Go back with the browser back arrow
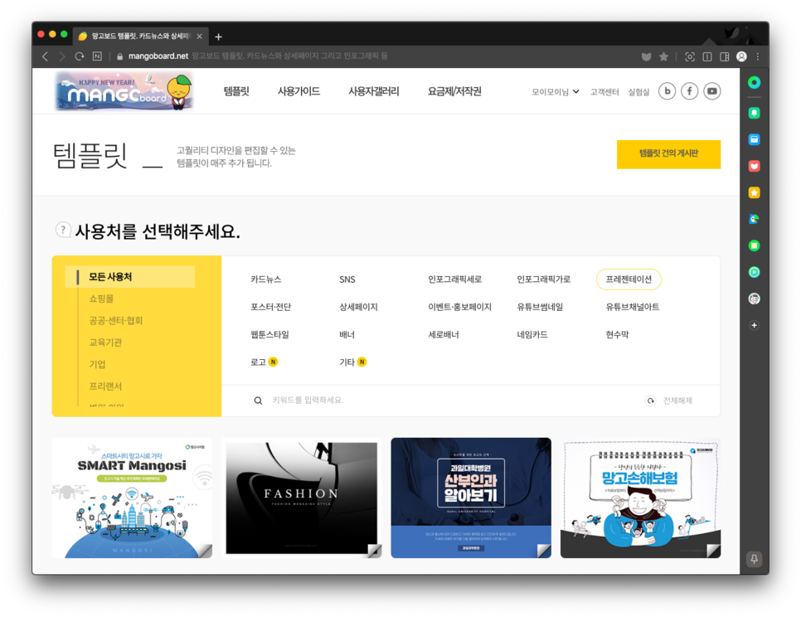The height and width of the screenshot is (617, 801). click(x=45, y=56)
